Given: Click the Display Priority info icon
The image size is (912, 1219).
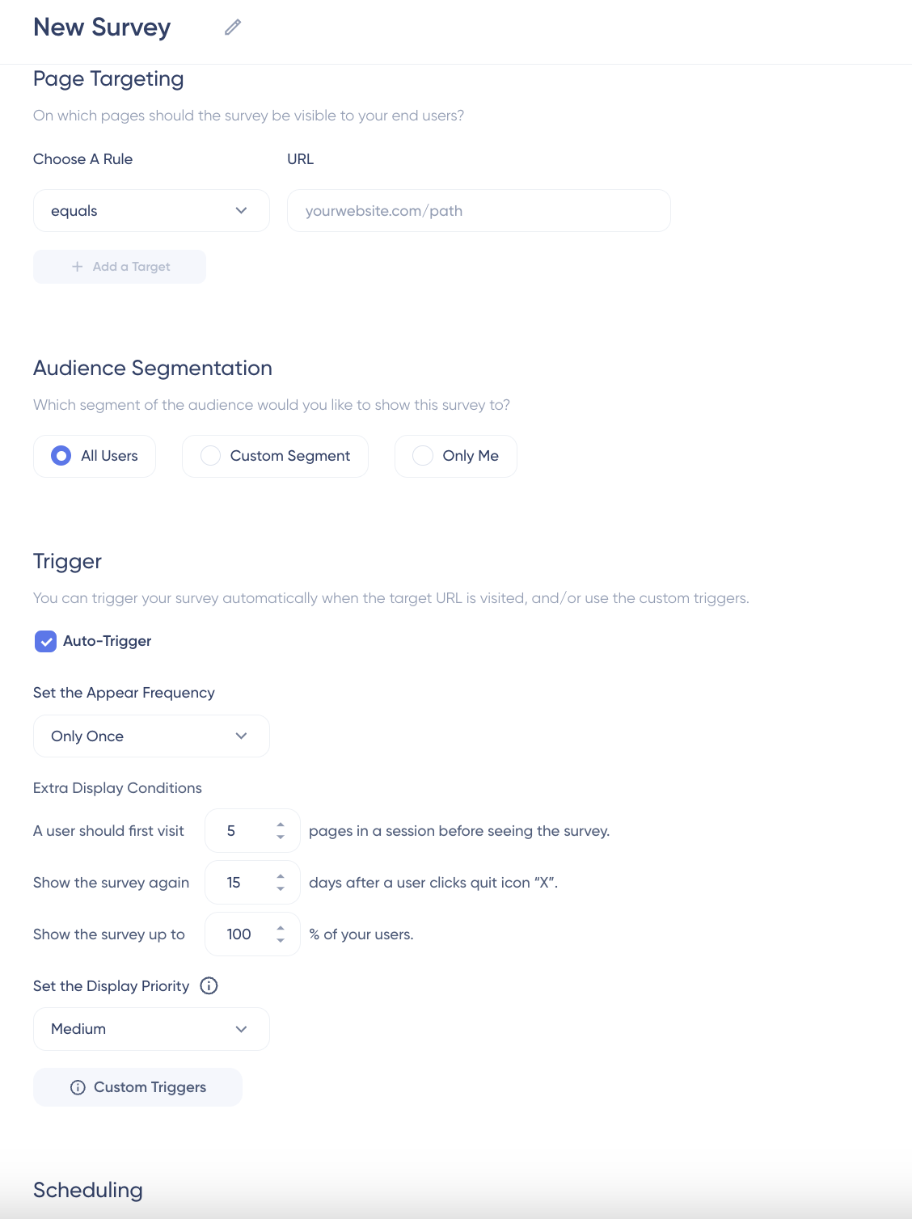Looking at the screenshot, I should 209,985.
